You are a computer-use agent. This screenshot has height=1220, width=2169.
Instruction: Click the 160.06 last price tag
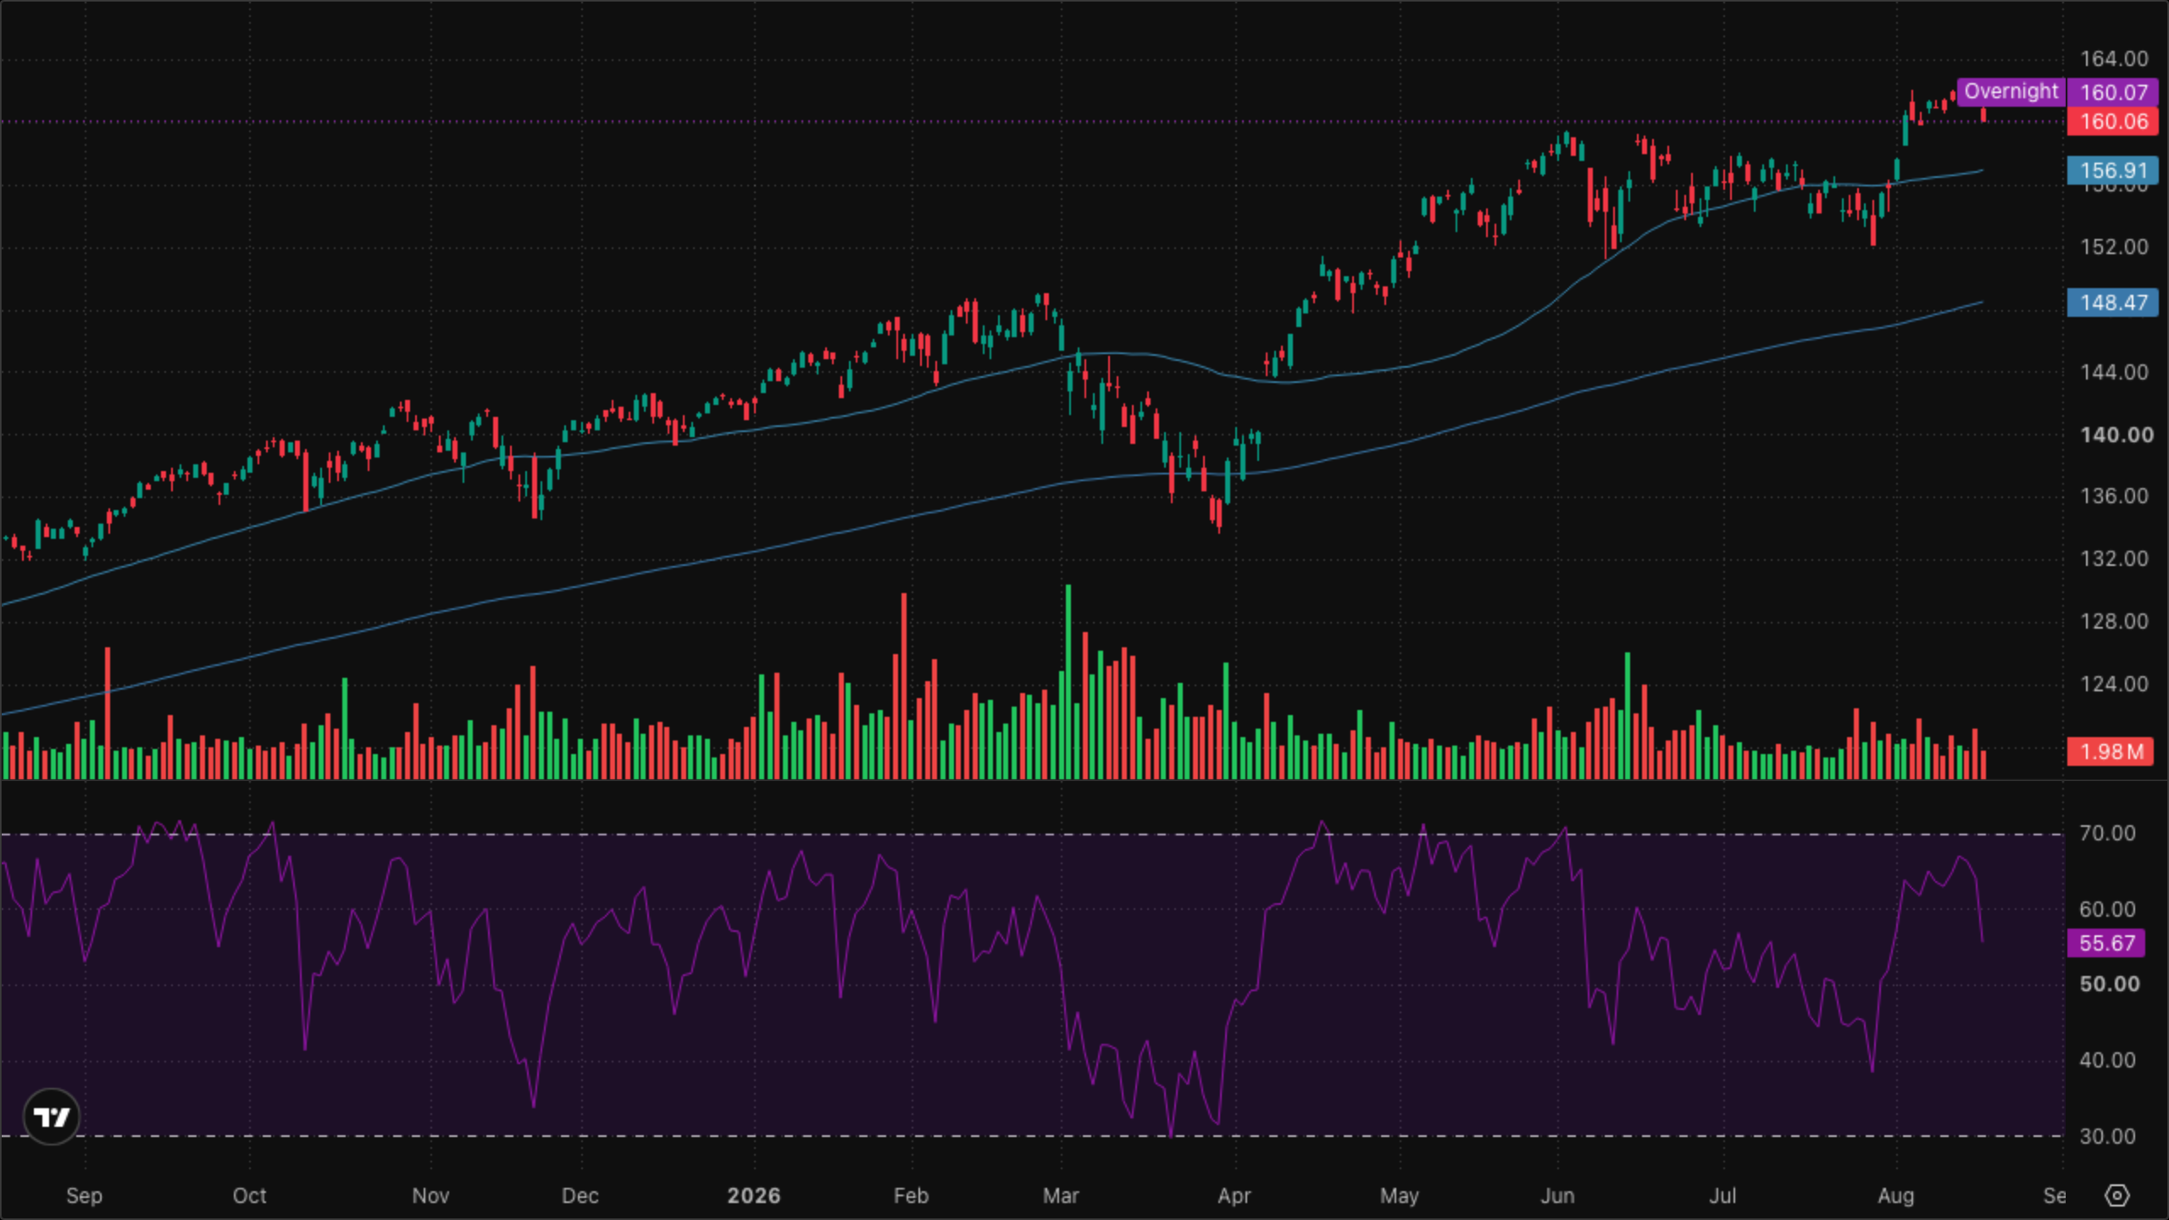point(2113,121)
